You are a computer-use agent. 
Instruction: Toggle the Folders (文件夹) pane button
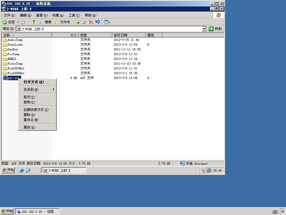(63, 22)
